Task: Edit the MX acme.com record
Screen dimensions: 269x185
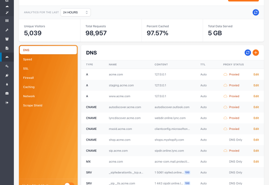Action: [256, 162]
